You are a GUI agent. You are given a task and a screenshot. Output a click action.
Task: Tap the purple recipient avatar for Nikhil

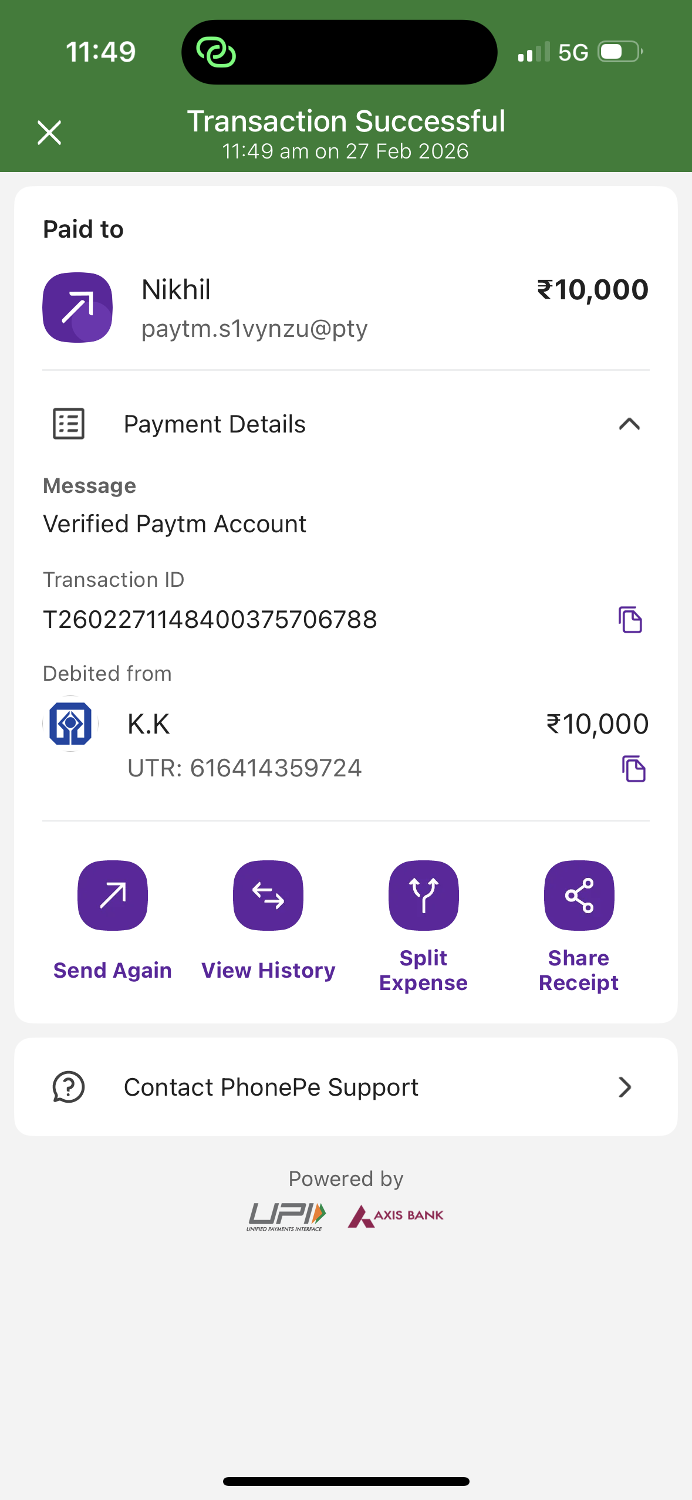[x=77, y=308]
